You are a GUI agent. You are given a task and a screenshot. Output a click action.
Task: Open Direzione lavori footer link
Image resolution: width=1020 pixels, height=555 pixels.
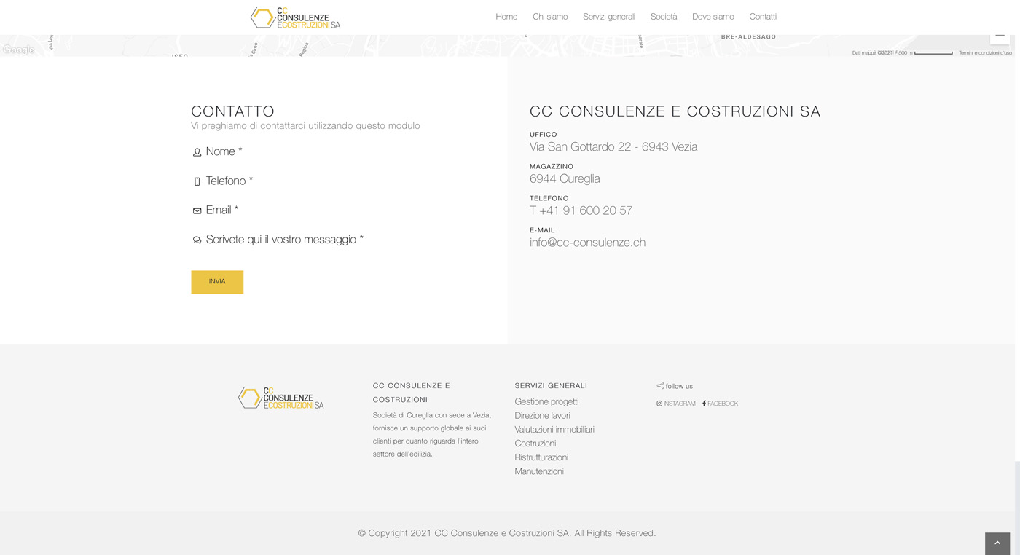(x=542, y=416)
